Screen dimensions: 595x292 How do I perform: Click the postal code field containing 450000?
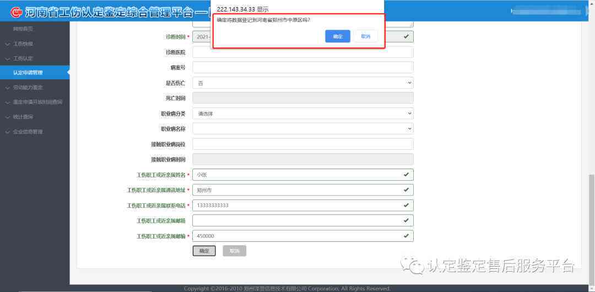[x=303, y=236]
